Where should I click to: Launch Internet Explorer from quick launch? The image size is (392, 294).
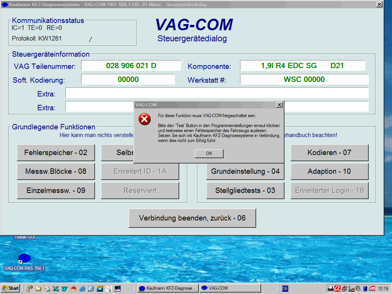click(x=82, y=289)
